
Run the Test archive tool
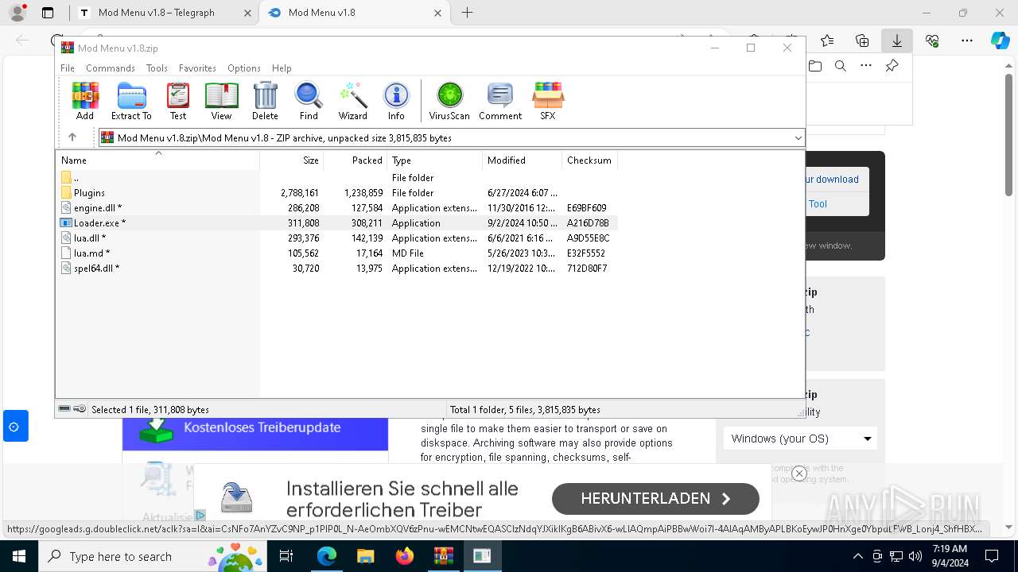(178, 101)
